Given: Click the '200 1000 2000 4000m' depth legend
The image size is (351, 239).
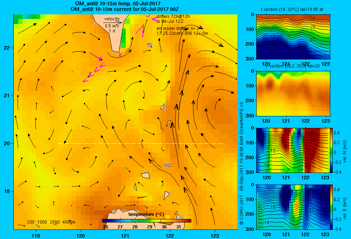Looking at the screenshot, I should pyautogui.click(x=51, y=222).
